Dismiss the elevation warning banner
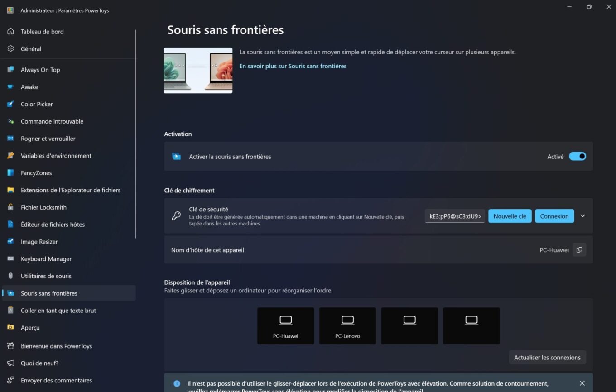 [x=582, y=383]
